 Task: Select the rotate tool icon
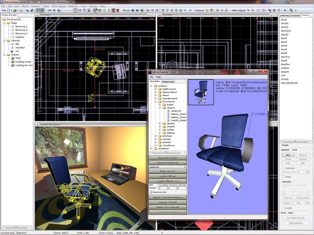pyautogui.click(x=85, y=10)
